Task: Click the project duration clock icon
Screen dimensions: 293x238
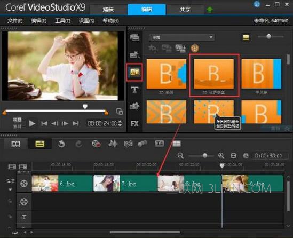Action: [x=246, y=156]
